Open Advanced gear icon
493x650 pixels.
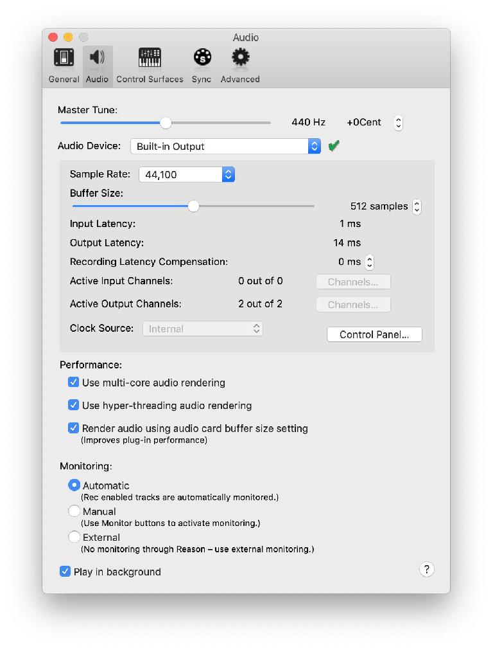241,57
